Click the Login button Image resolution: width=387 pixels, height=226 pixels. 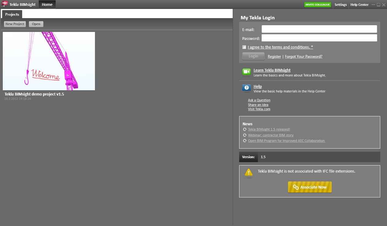[253, 56]
